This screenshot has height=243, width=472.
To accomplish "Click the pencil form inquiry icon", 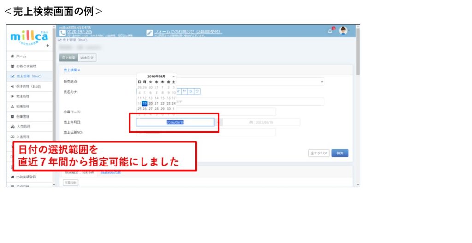I will click(x=149, y=32).
